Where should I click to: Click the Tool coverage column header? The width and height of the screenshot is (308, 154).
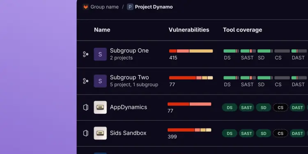tap(242, 30)
